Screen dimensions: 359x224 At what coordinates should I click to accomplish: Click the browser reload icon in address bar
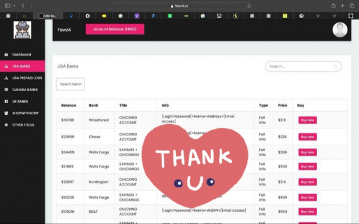[249, 6]
